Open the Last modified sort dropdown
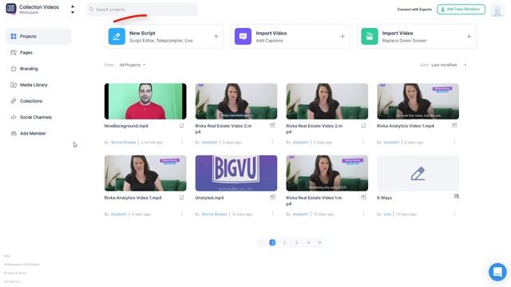 tap(449, 65)
